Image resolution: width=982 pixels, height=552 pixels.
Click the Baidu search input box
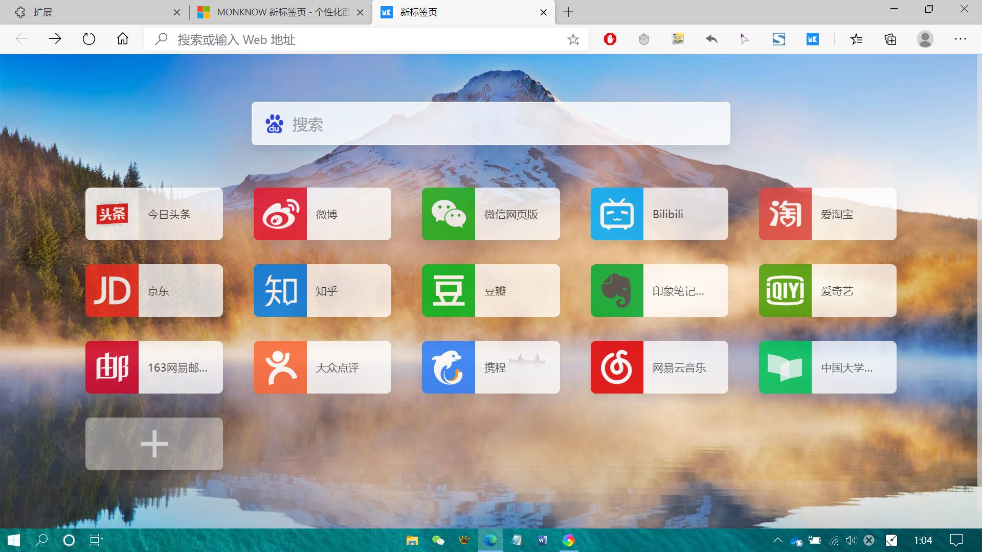pos(490,124)
